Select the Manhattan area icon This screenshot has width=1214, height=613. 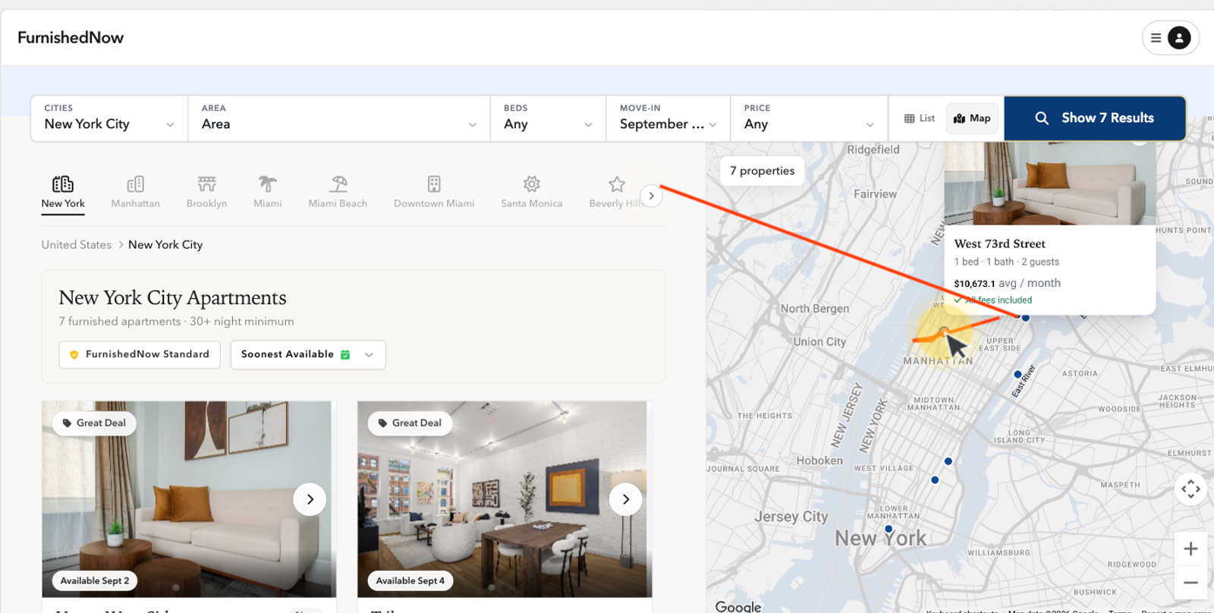click(x=136, y=184)
